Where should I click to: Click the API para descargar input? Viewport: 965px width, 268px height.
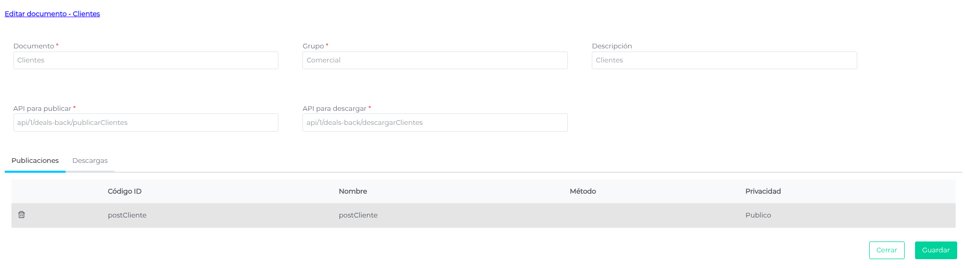coord(435,123)
